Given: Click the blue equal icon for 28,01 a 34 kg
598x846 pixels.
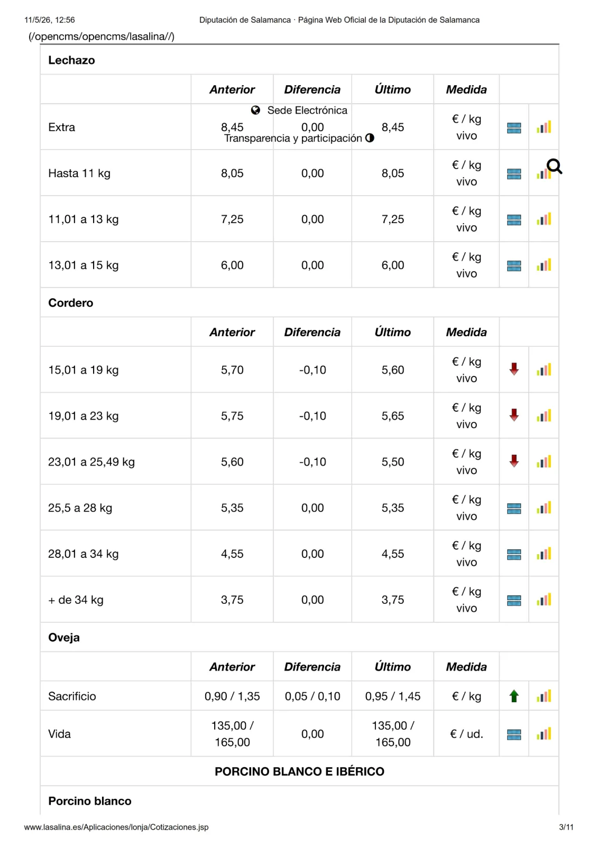Looking at the screenshot, I should [x=514, y=555].
